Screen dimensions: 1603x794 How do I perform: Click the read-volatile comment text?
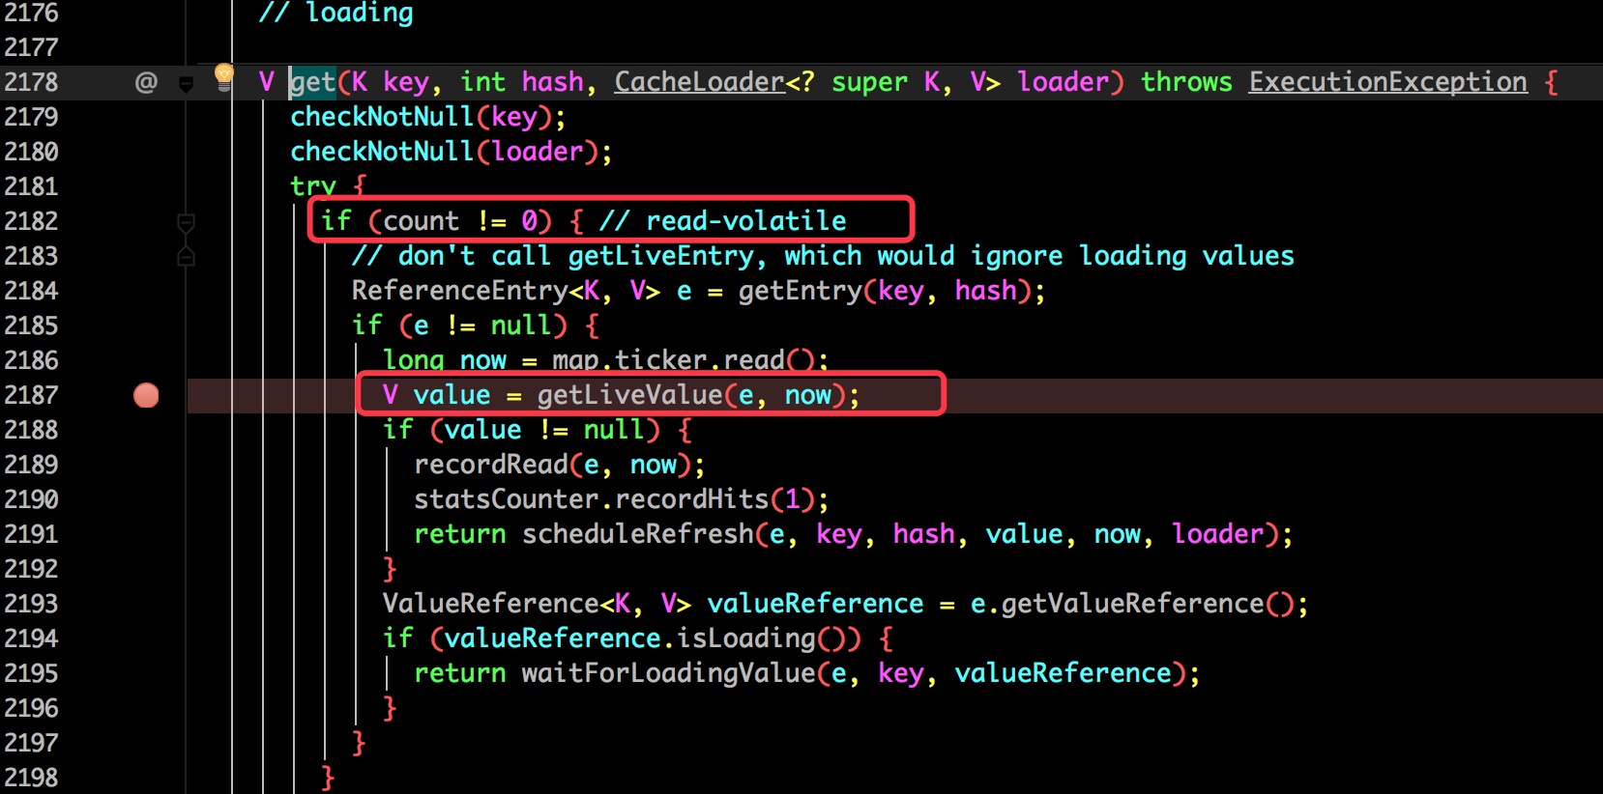coord(745,221)
